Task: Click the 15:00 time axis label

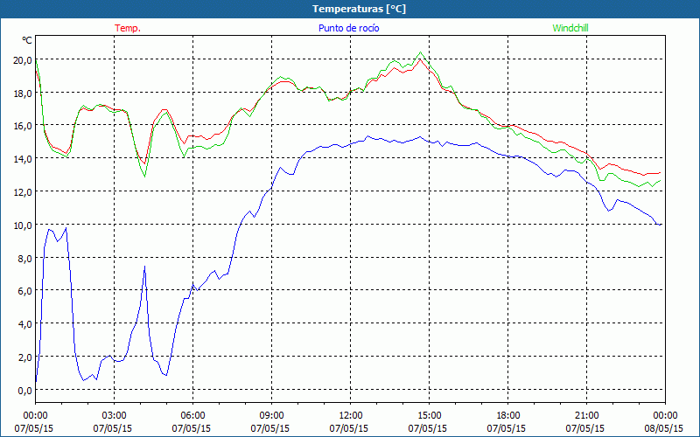Action: pyautogui.click(x=429, y=416)
